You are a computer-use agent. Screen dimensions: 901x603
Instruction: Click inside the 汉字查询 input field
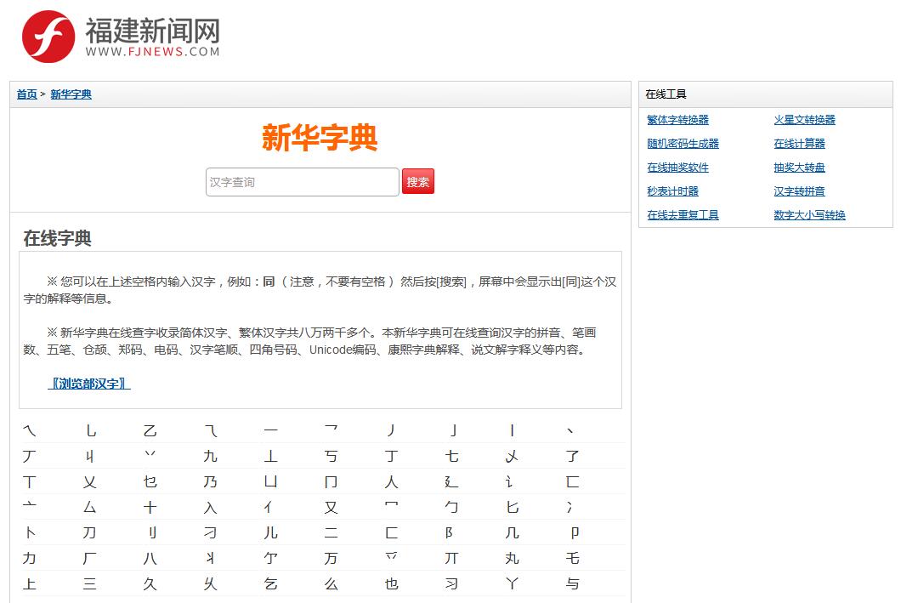(301, 181)
